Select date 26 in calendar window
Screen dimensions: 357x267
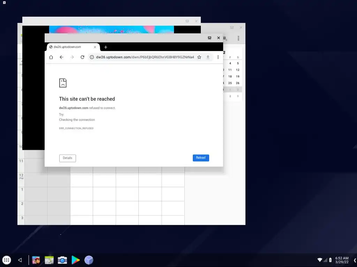pos(238,83)
